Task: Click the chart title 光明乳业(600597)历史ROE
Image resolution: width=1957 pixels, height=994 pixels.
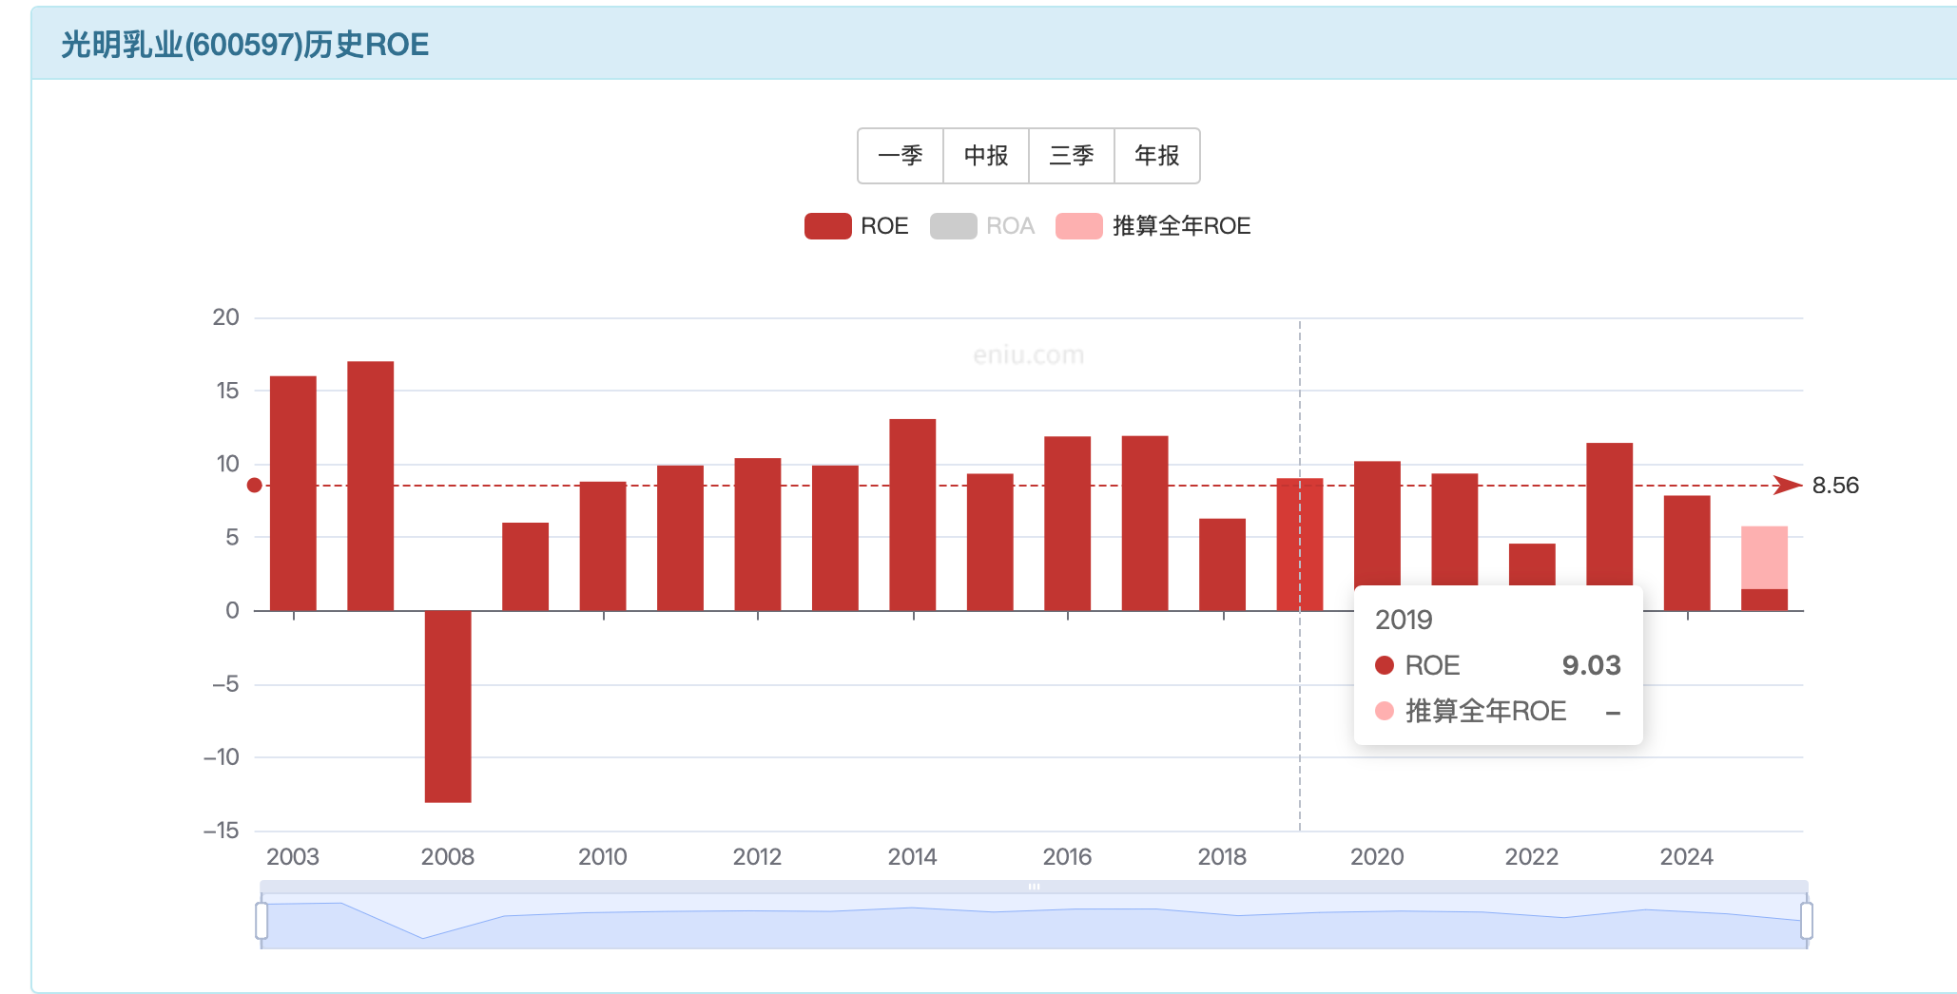Action: (245, 45)
